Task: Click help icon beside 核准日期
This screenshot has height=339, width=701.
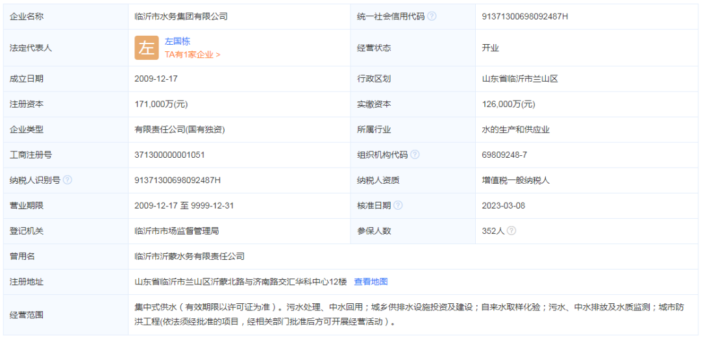Action: 398,206
